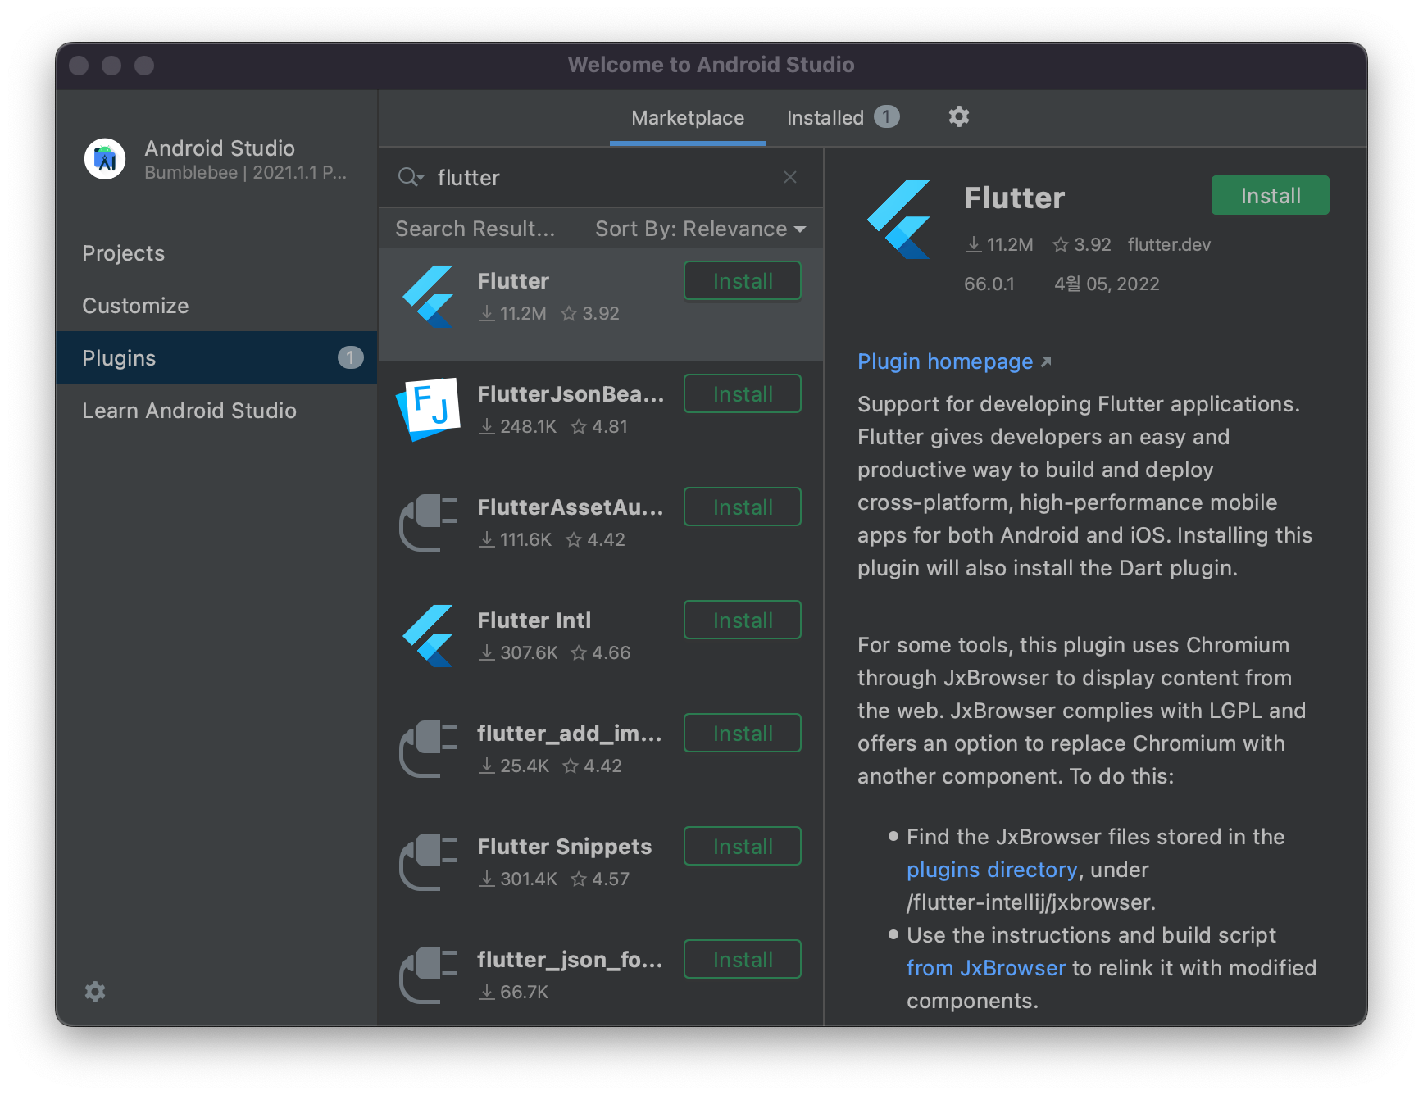Click the search magnifier icon

410,177
